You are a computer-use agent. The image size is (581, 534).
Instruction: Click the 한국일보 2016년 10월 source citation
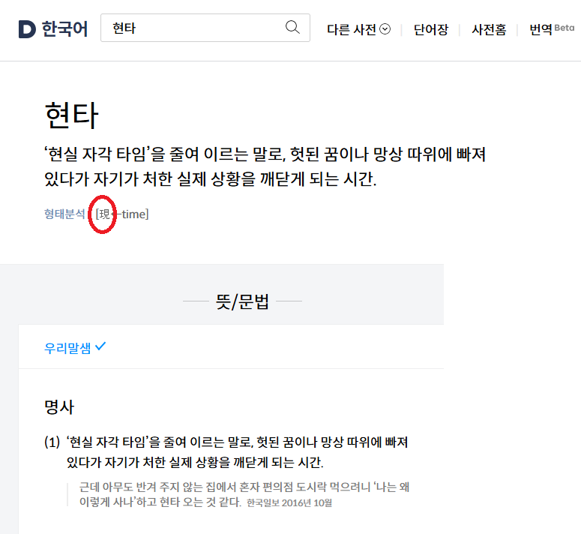click(x=289, y=502)
